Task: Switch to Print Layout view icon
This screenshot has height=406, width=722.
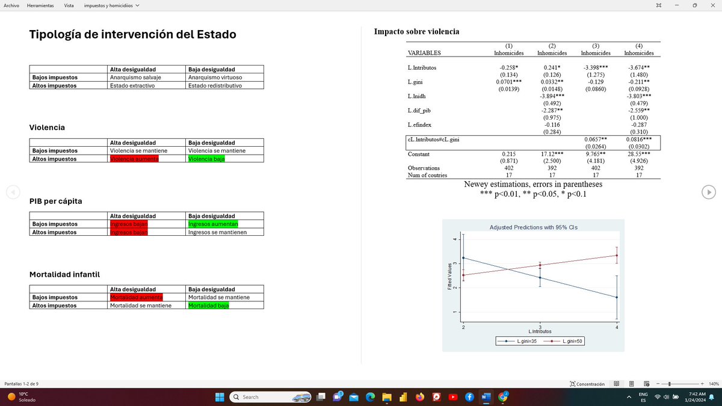Action: click(631, 384)
